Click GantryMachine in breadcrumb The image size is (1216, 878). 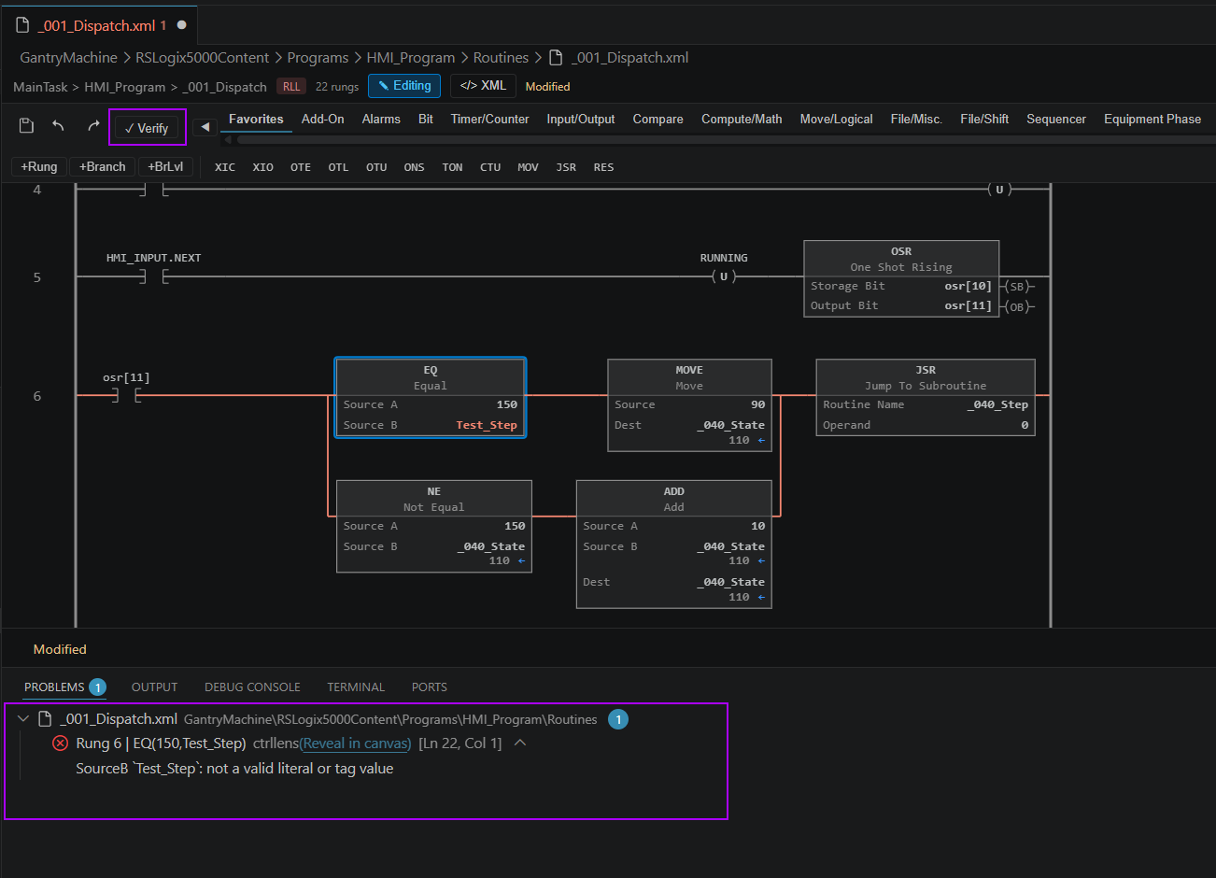coord(68,58)
